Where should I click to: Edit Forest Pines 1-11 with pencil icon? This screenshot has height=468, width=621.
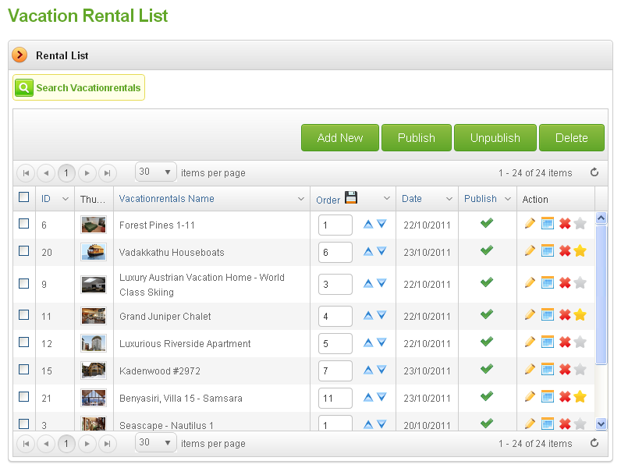pos(530,223)
